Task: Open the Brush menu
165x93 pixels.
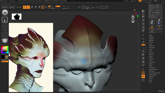Action: click(x=6, y=3)
